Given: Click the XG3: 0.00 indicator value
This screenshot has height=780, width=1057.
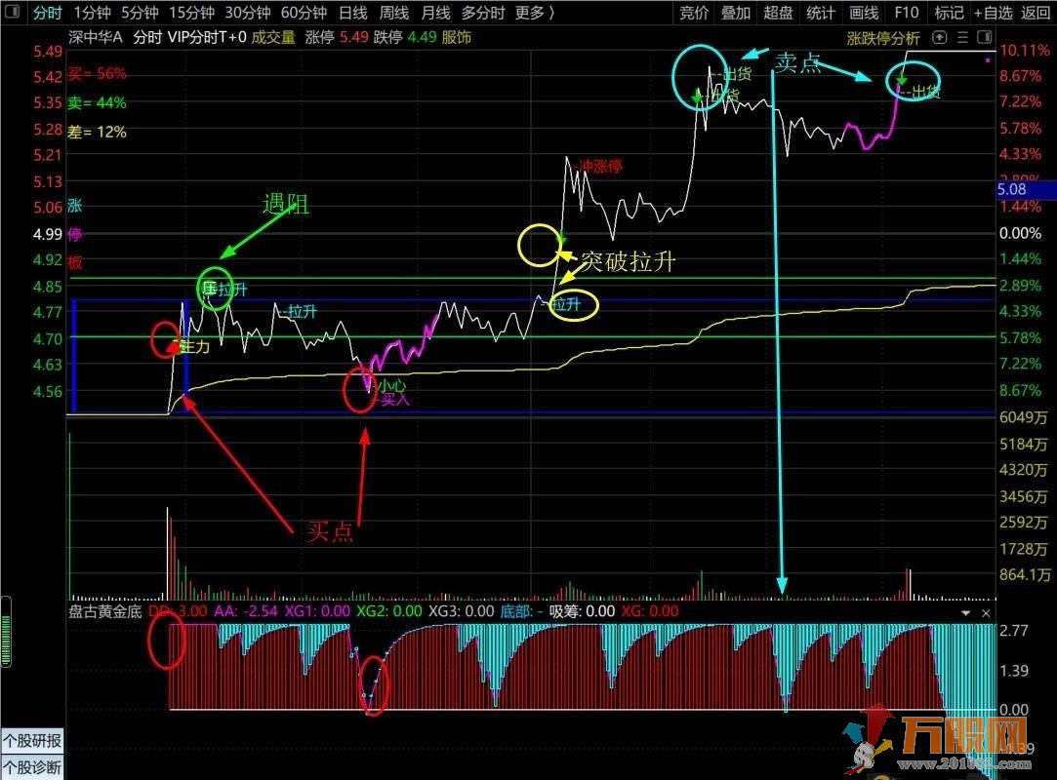Looking at the screenshot, I should pos(462,611).
